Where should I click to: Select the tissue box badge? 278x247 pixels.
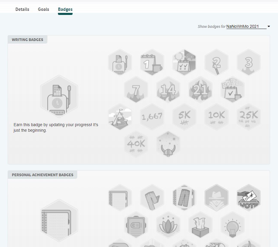tap(200, 225)
